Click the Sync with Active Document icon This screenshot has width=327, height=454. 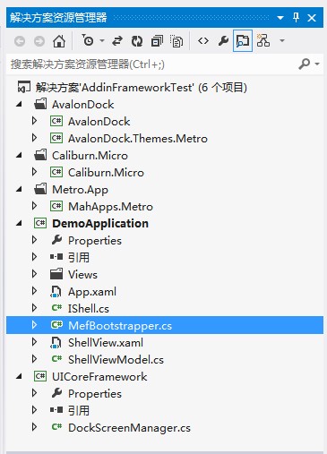click(117, 41)
